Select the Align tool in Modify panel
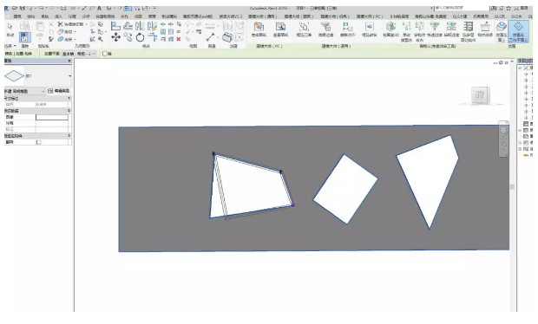Screen dimensions: 538x324 [115, 26]
